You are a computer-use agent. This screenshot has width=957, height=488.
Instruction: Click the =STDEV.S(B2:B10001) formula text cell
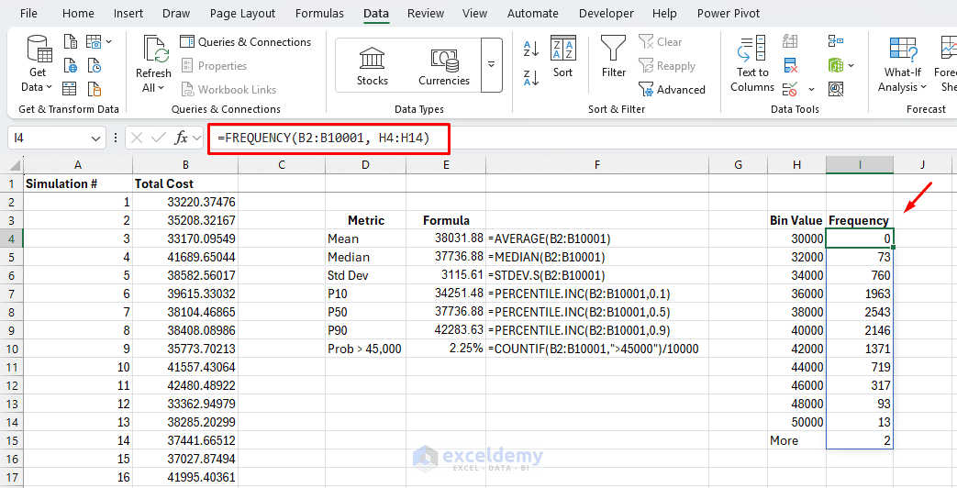point(597,275)
